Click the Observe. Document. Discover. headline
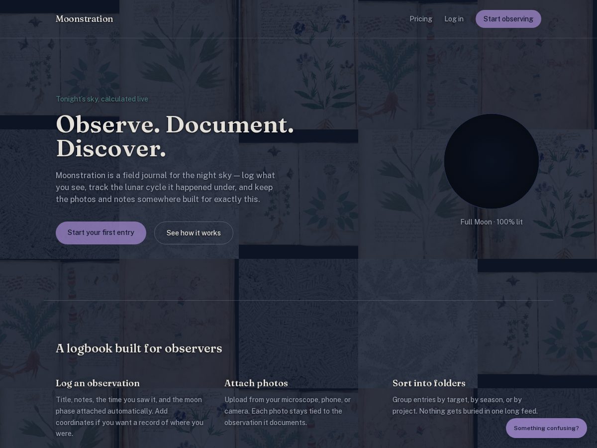This screenshot has height=448, width=597. coord(175,136)
